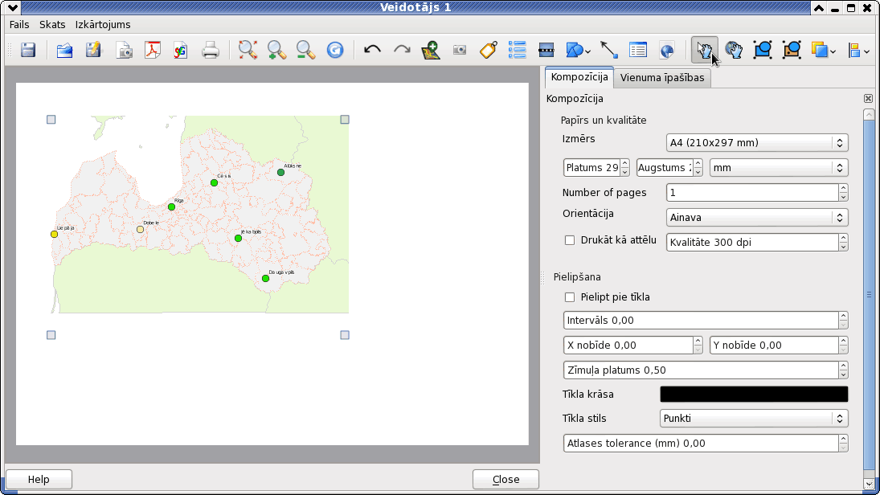This screenshot has width=880, height=495.
Task: Click the Atlases tolerance (mm) field
Action: click(701, 444)
